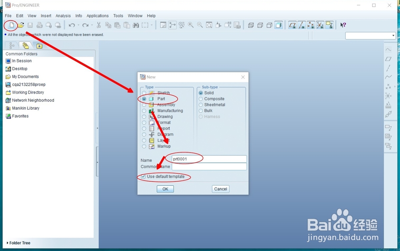Select the Assembly type radio button
The image size is (400, 251).
144,105
